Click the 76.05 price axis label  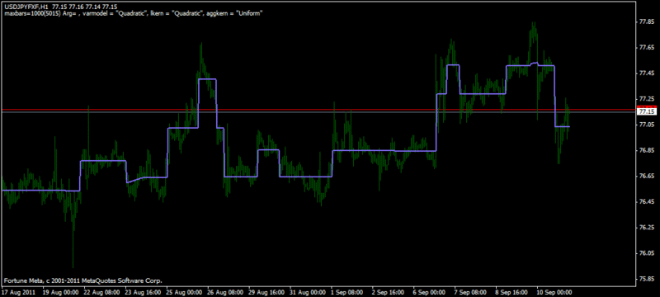pyautogui.click(x=646, y=253)
